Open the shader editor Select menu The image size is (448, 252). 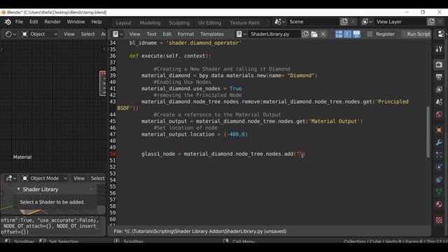tap(87, 34)
